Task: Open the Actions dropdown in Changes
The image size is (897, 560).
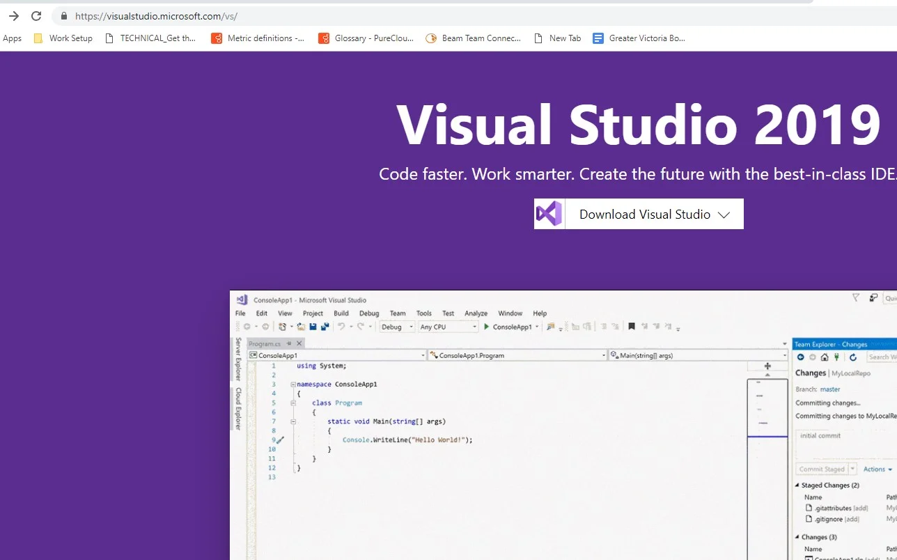Action: [877, 469]
